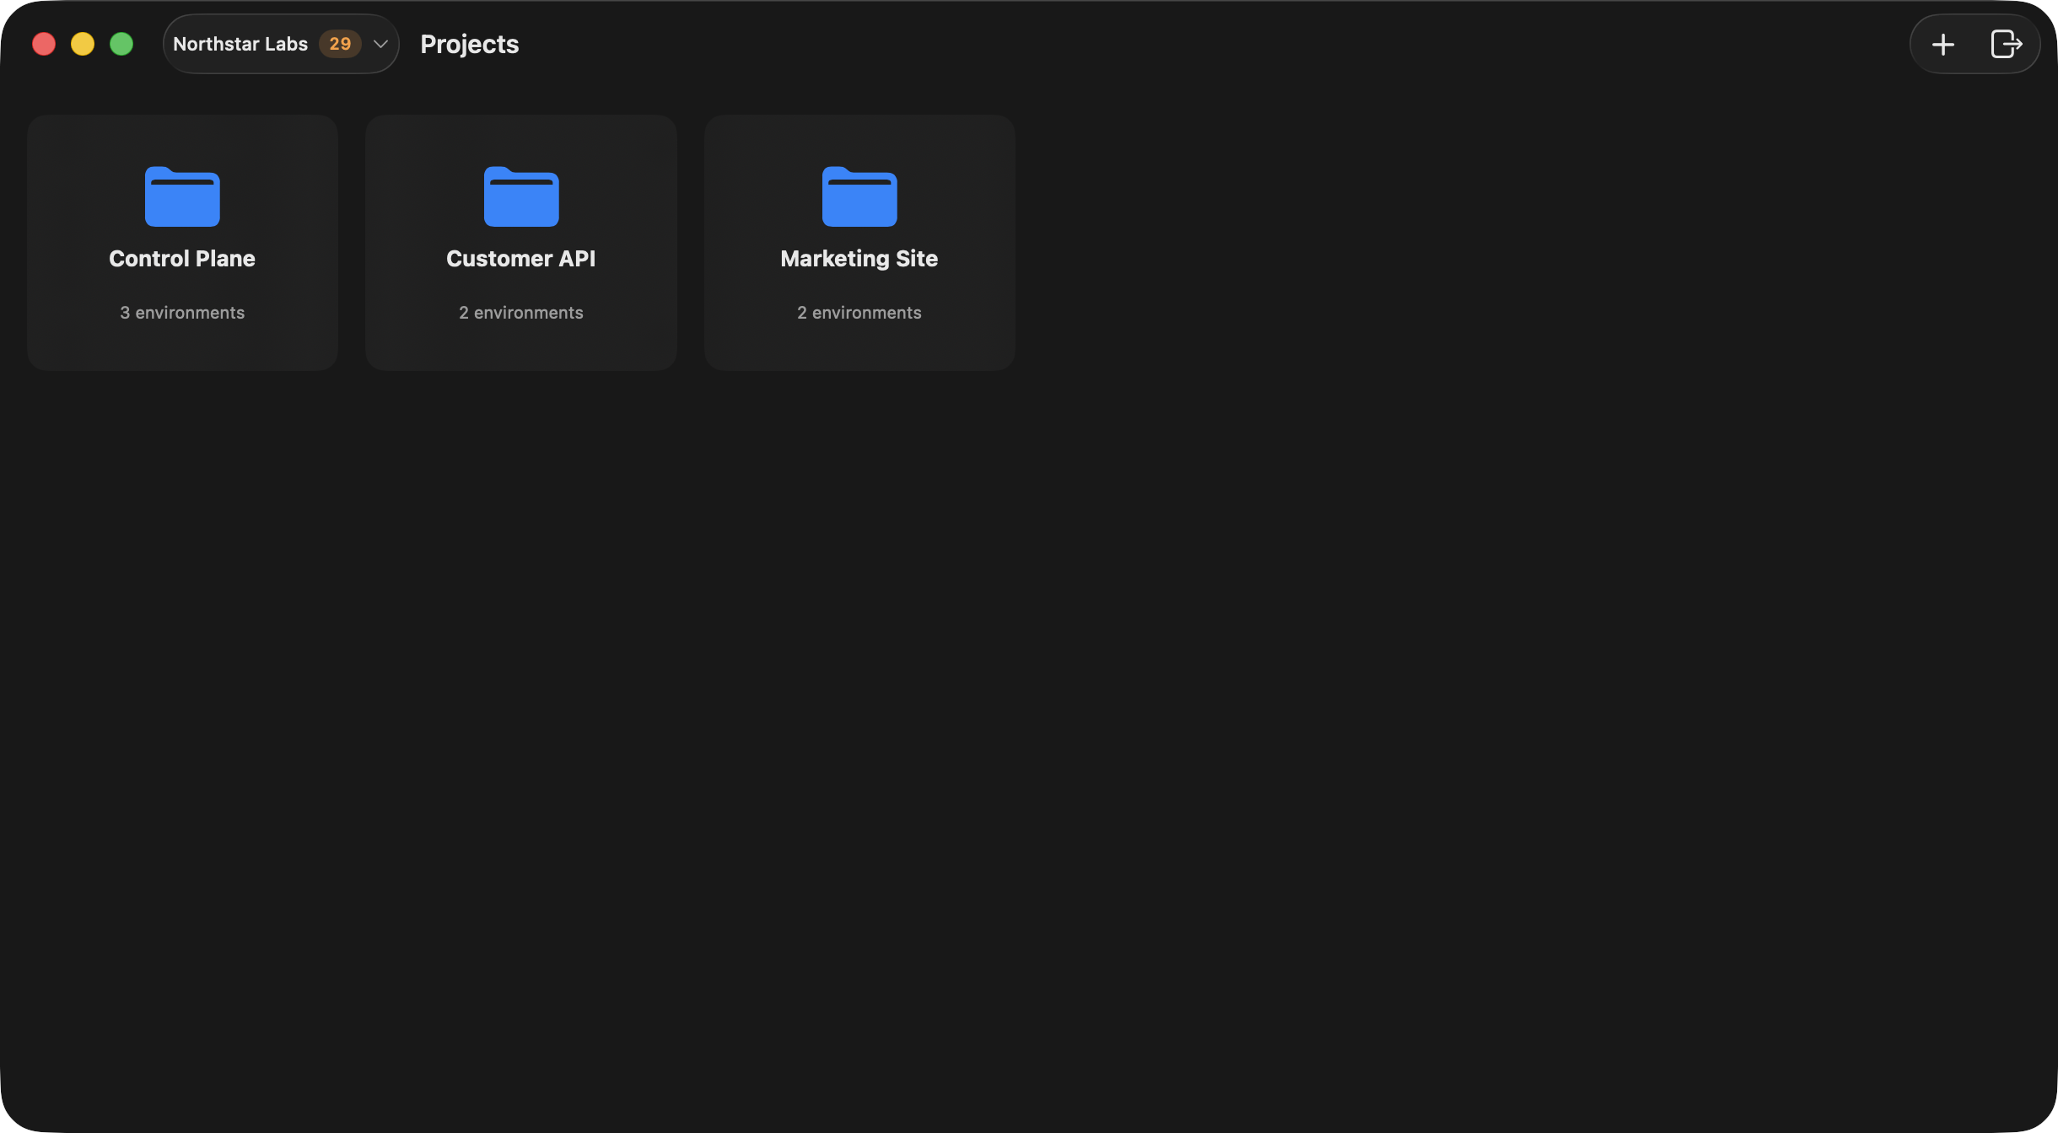The image size is (2058, 1133).
Task: Click the plus icon to create a project
Action: (1943, 43)
